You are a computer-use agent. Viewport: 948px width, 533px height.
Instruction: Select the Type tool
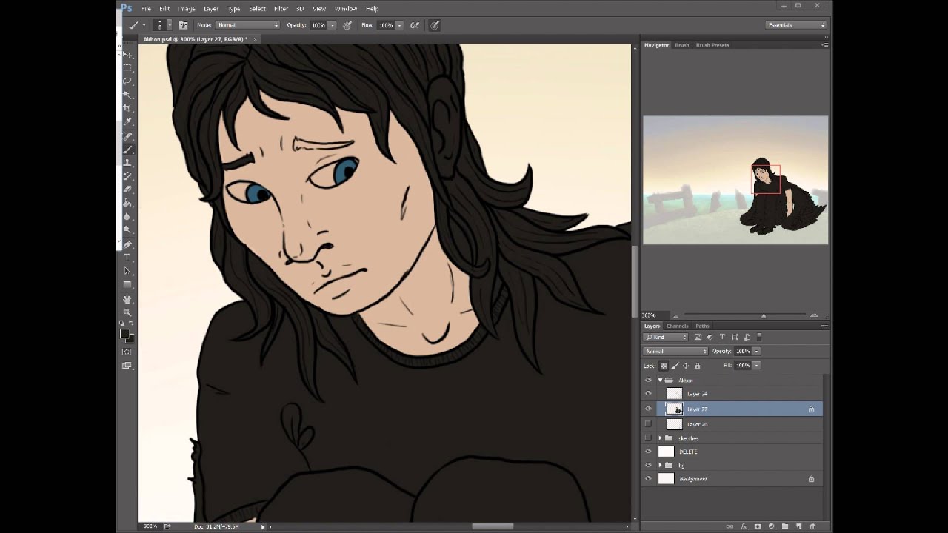[x=127, y=258]
